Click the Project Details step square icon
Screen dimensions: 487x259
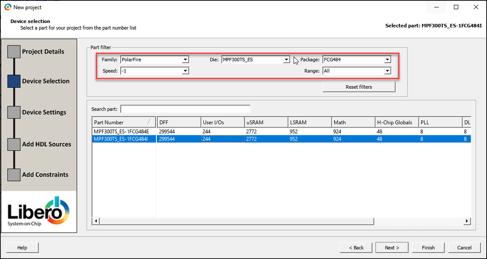(14, 52)
